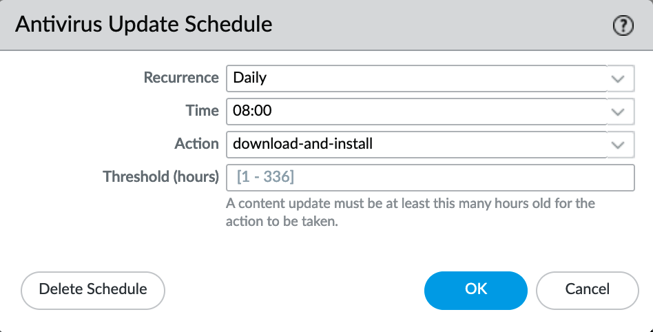Click the Action label
The image size is (653, 332).
[196, 143]
